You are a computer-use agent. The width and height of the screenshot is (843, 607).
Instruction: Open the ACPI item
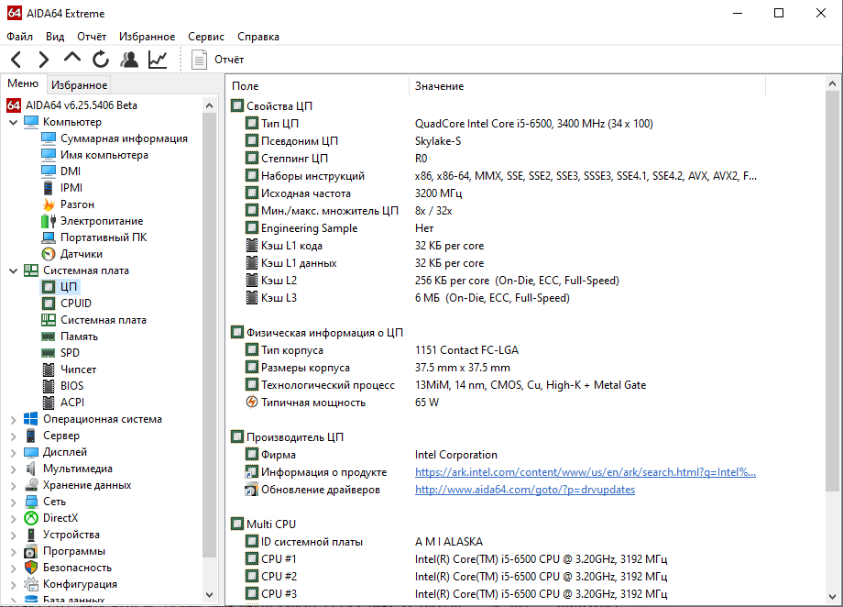[x=72, y=403]
